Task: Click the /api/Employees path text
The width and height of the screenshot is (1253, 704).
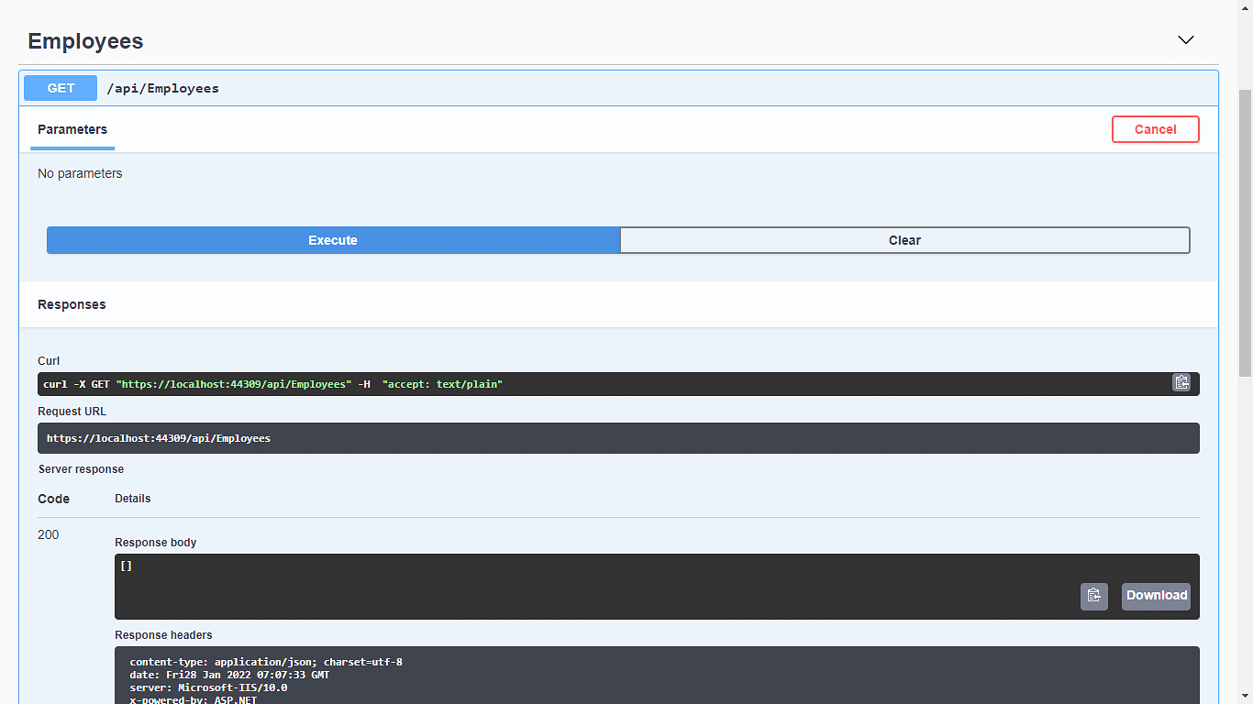Action: tap(163, 89)
